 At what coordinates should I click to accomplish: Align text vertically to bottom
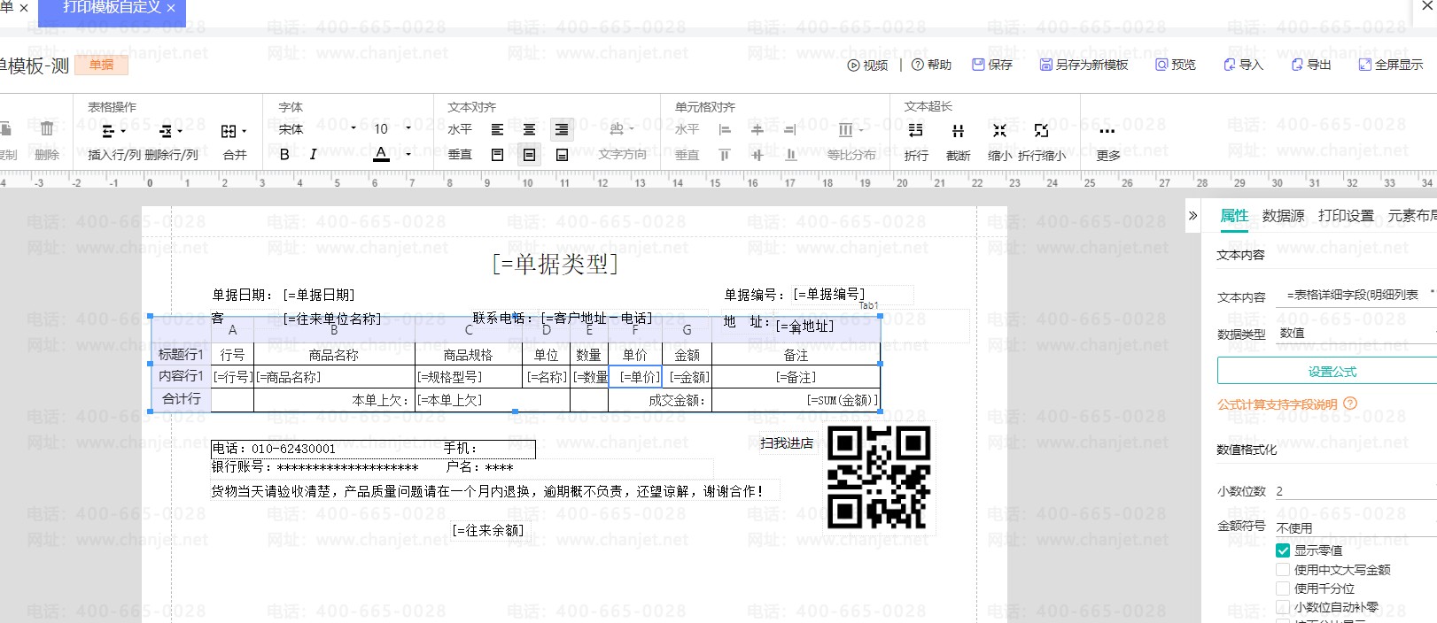click(x=562, y=155)
